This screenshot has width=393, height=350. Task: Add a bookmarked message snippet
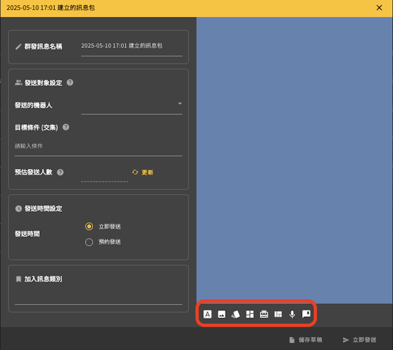[x=306, y=314]
